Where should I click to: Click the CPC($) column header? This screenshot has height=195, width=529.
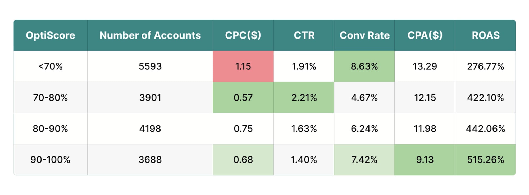click(x=243, y=35)
